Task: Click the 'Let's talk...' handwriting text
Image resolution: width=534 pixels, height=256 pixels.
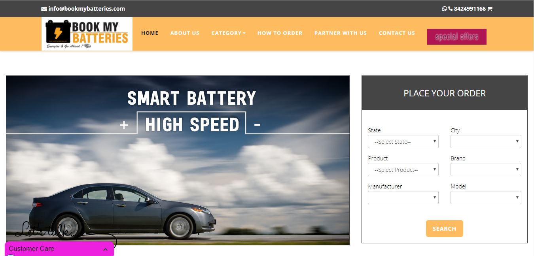Action: tap(45, 230)
